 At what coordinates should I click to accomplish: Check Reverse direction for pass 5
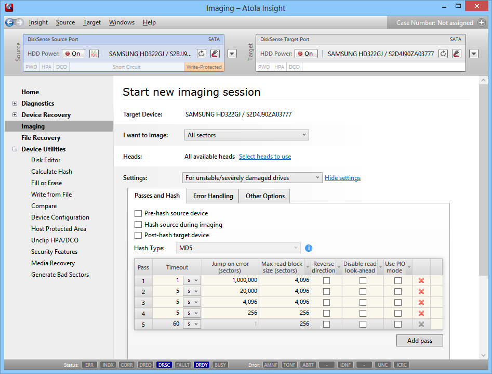click(326, 325)
